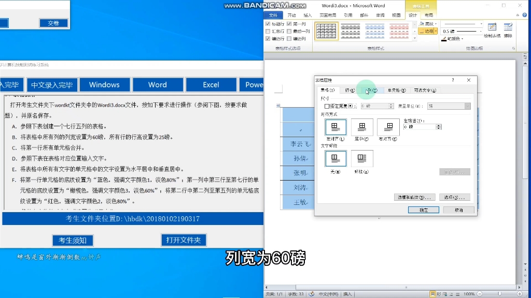Image resolution: width=531 pixels, height=298 pixels.
Task: Choose the None text wrapping option
Action: (x=336, y=158)
